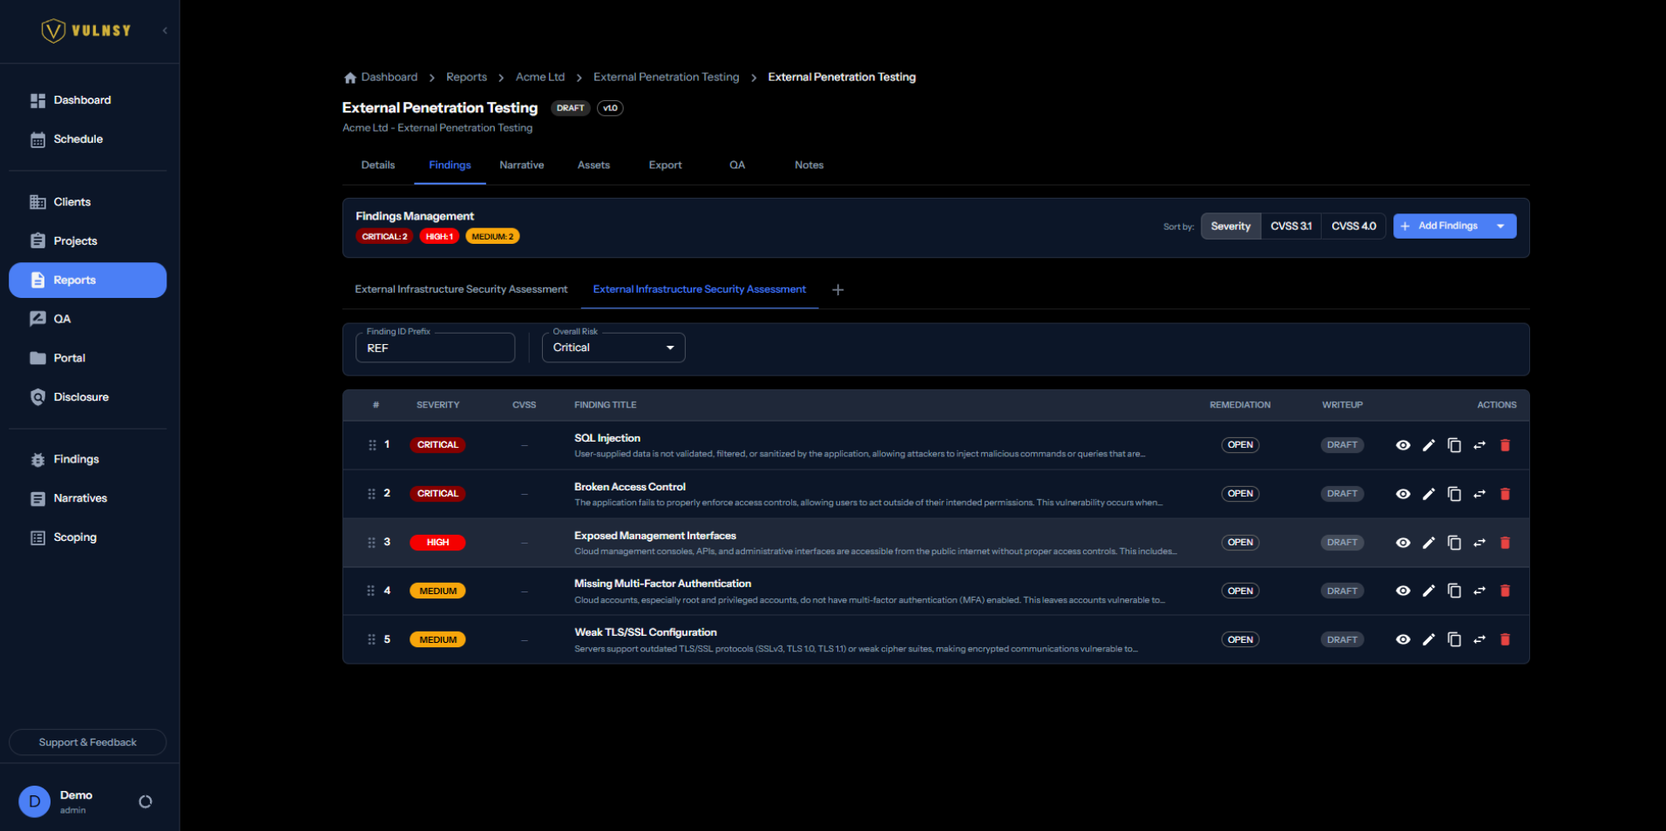Viewport: 1666px width, 831px height.
Task: Go to Clients in the sidebar
Action: click(87, 202)
